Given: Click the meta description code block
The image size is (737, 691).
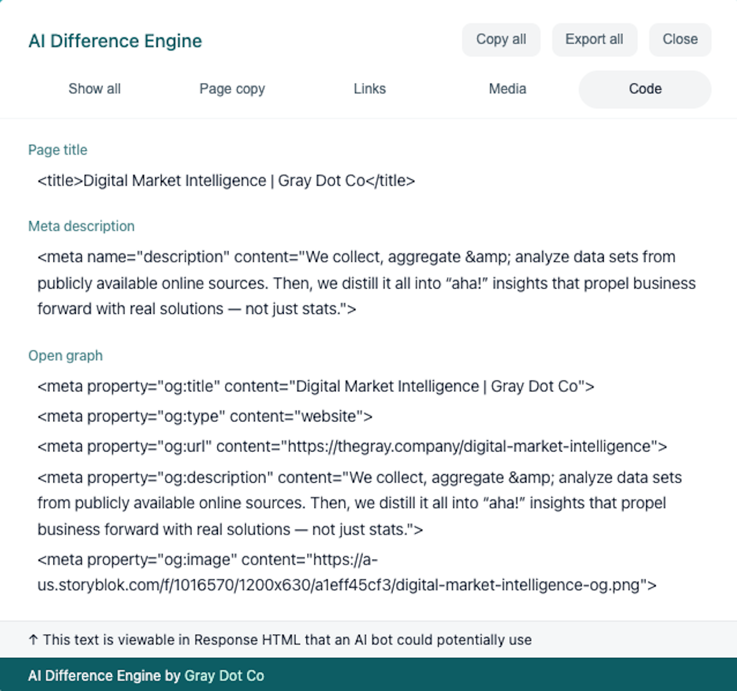Looking at the screenshot, I should click(367, 283).
